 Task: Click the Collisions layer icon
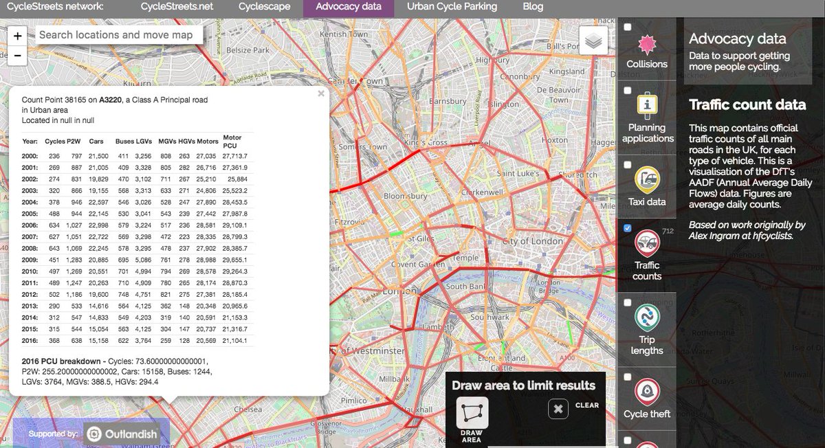click(646, 45)
